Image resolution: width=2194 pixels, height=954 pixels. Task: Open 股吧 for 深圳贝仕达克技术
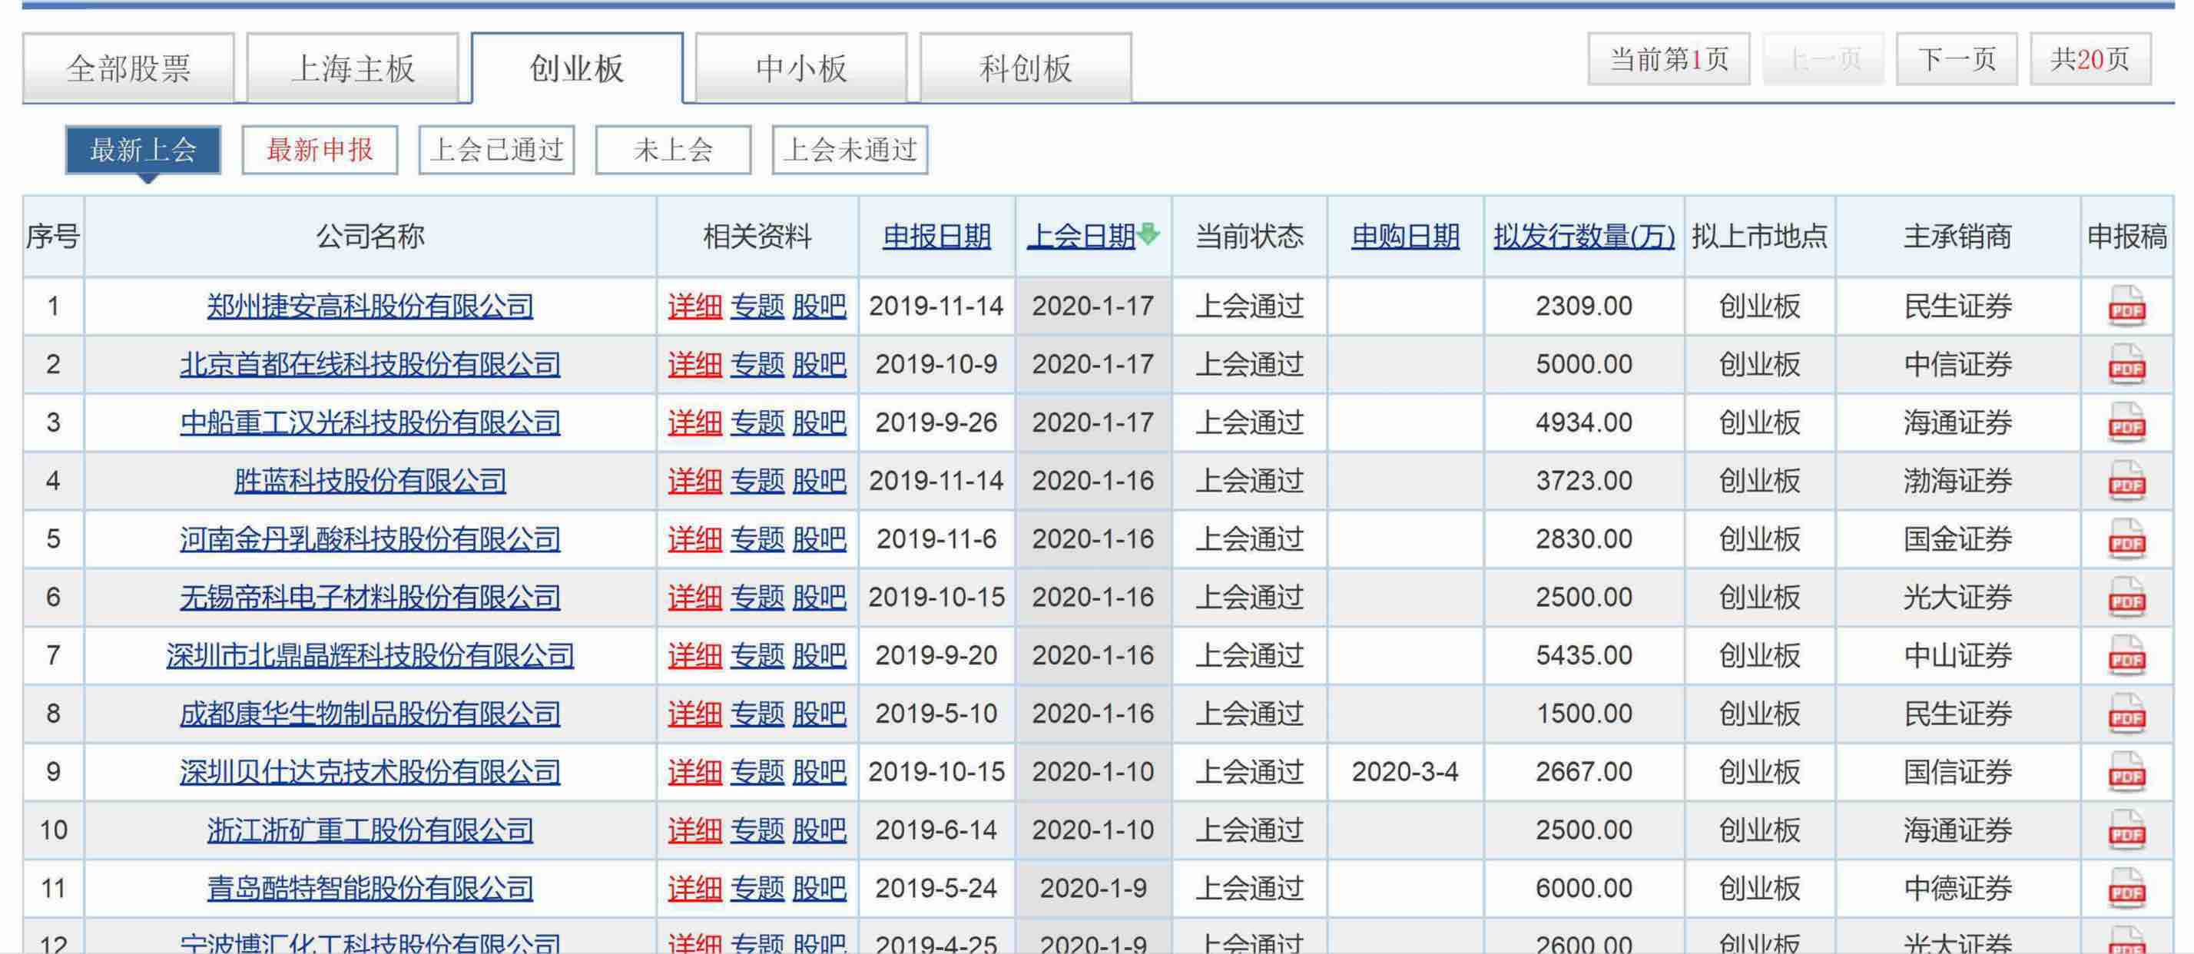tap(820, 772)
